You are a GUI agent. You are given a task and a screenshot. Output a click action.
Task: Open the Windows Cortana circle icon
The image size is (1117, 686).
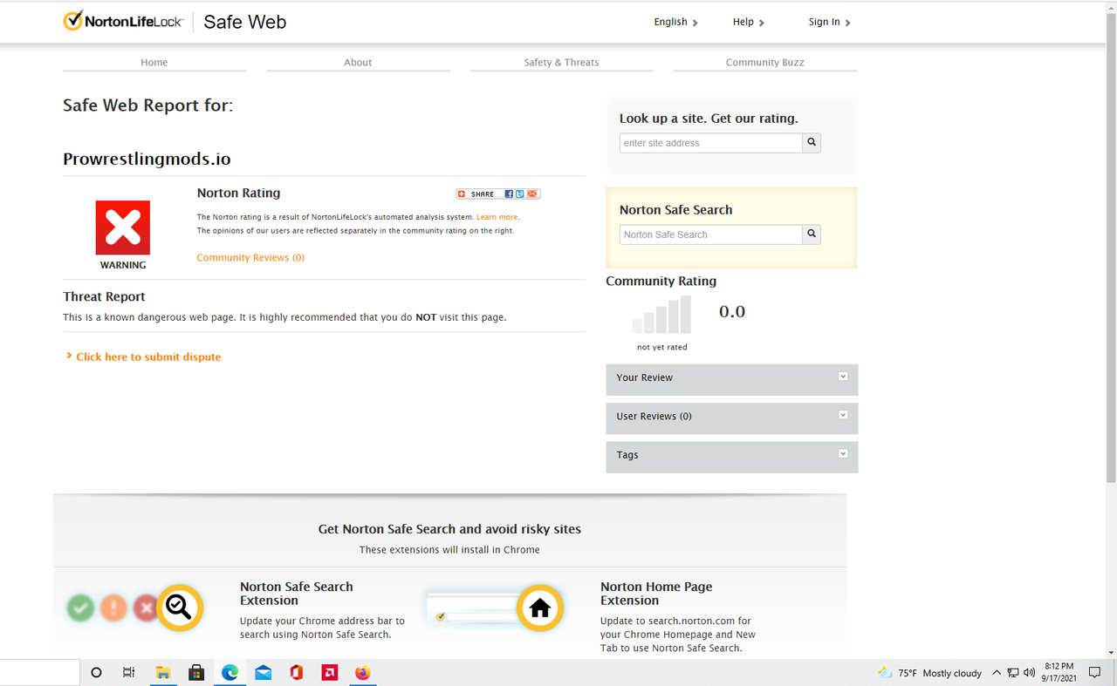coord(97,672)
